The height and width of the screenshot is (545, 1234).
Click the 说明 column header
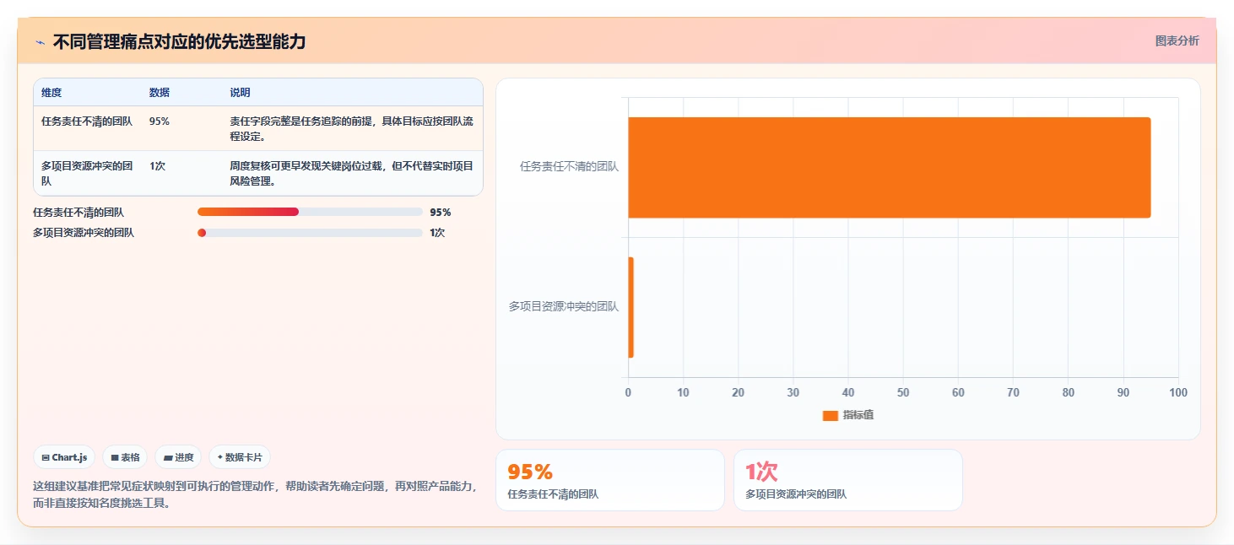pyautogui.click(x=240, y=93)
